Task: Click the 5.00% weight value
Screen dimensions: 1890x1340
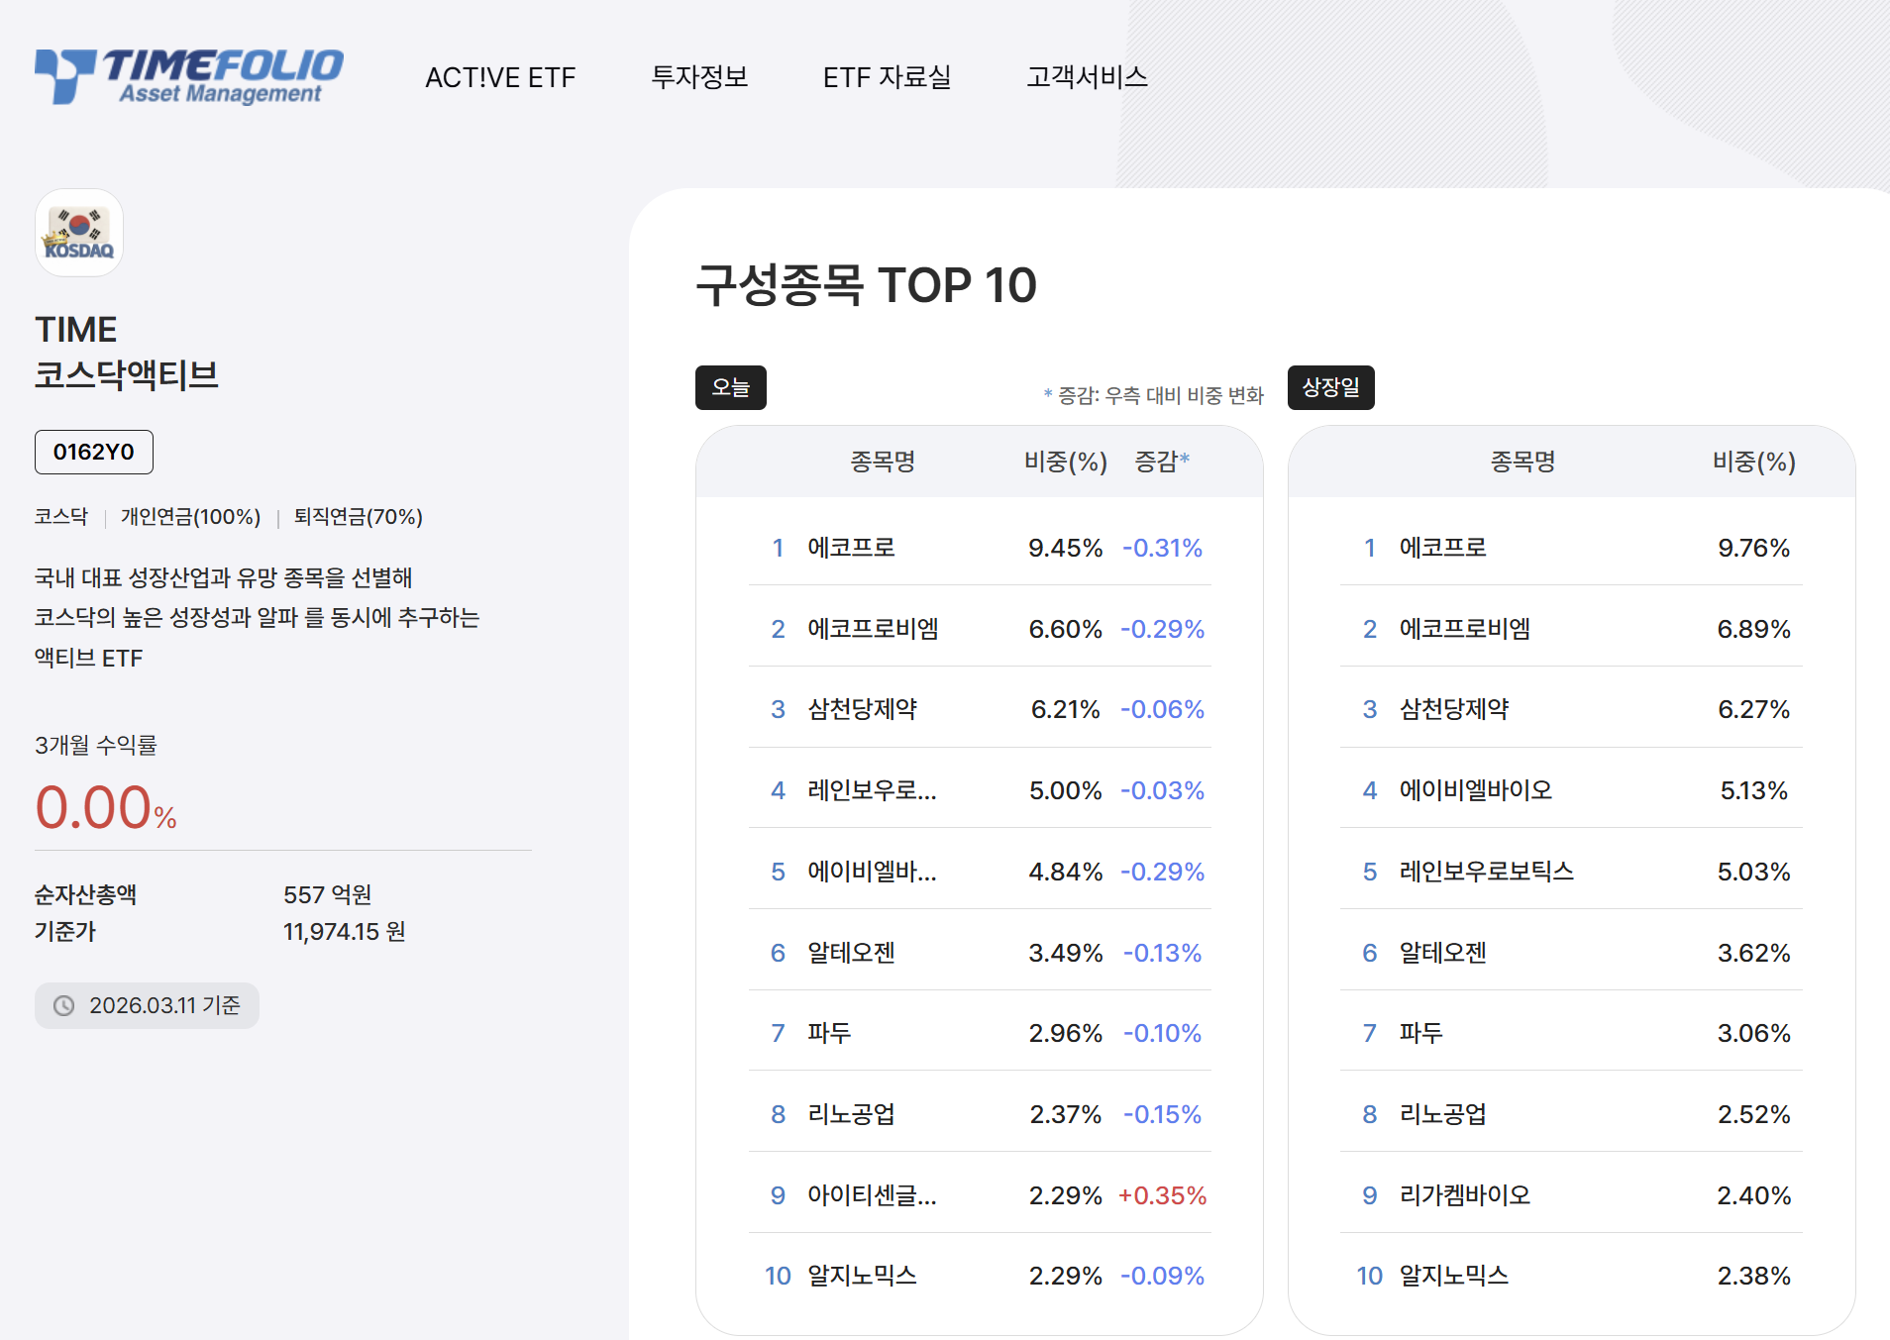Action: click(x=1066, y=790)
